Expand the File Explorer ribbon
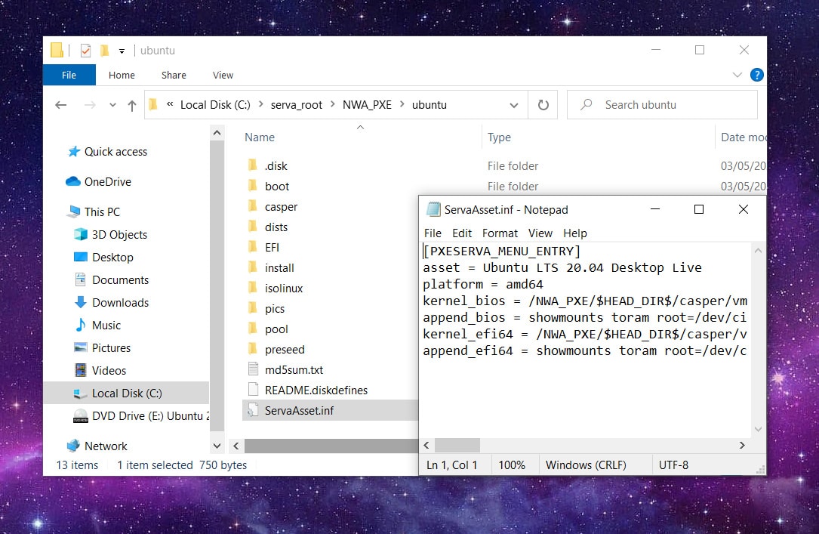 pyautogui.click(x=737, y=76)
